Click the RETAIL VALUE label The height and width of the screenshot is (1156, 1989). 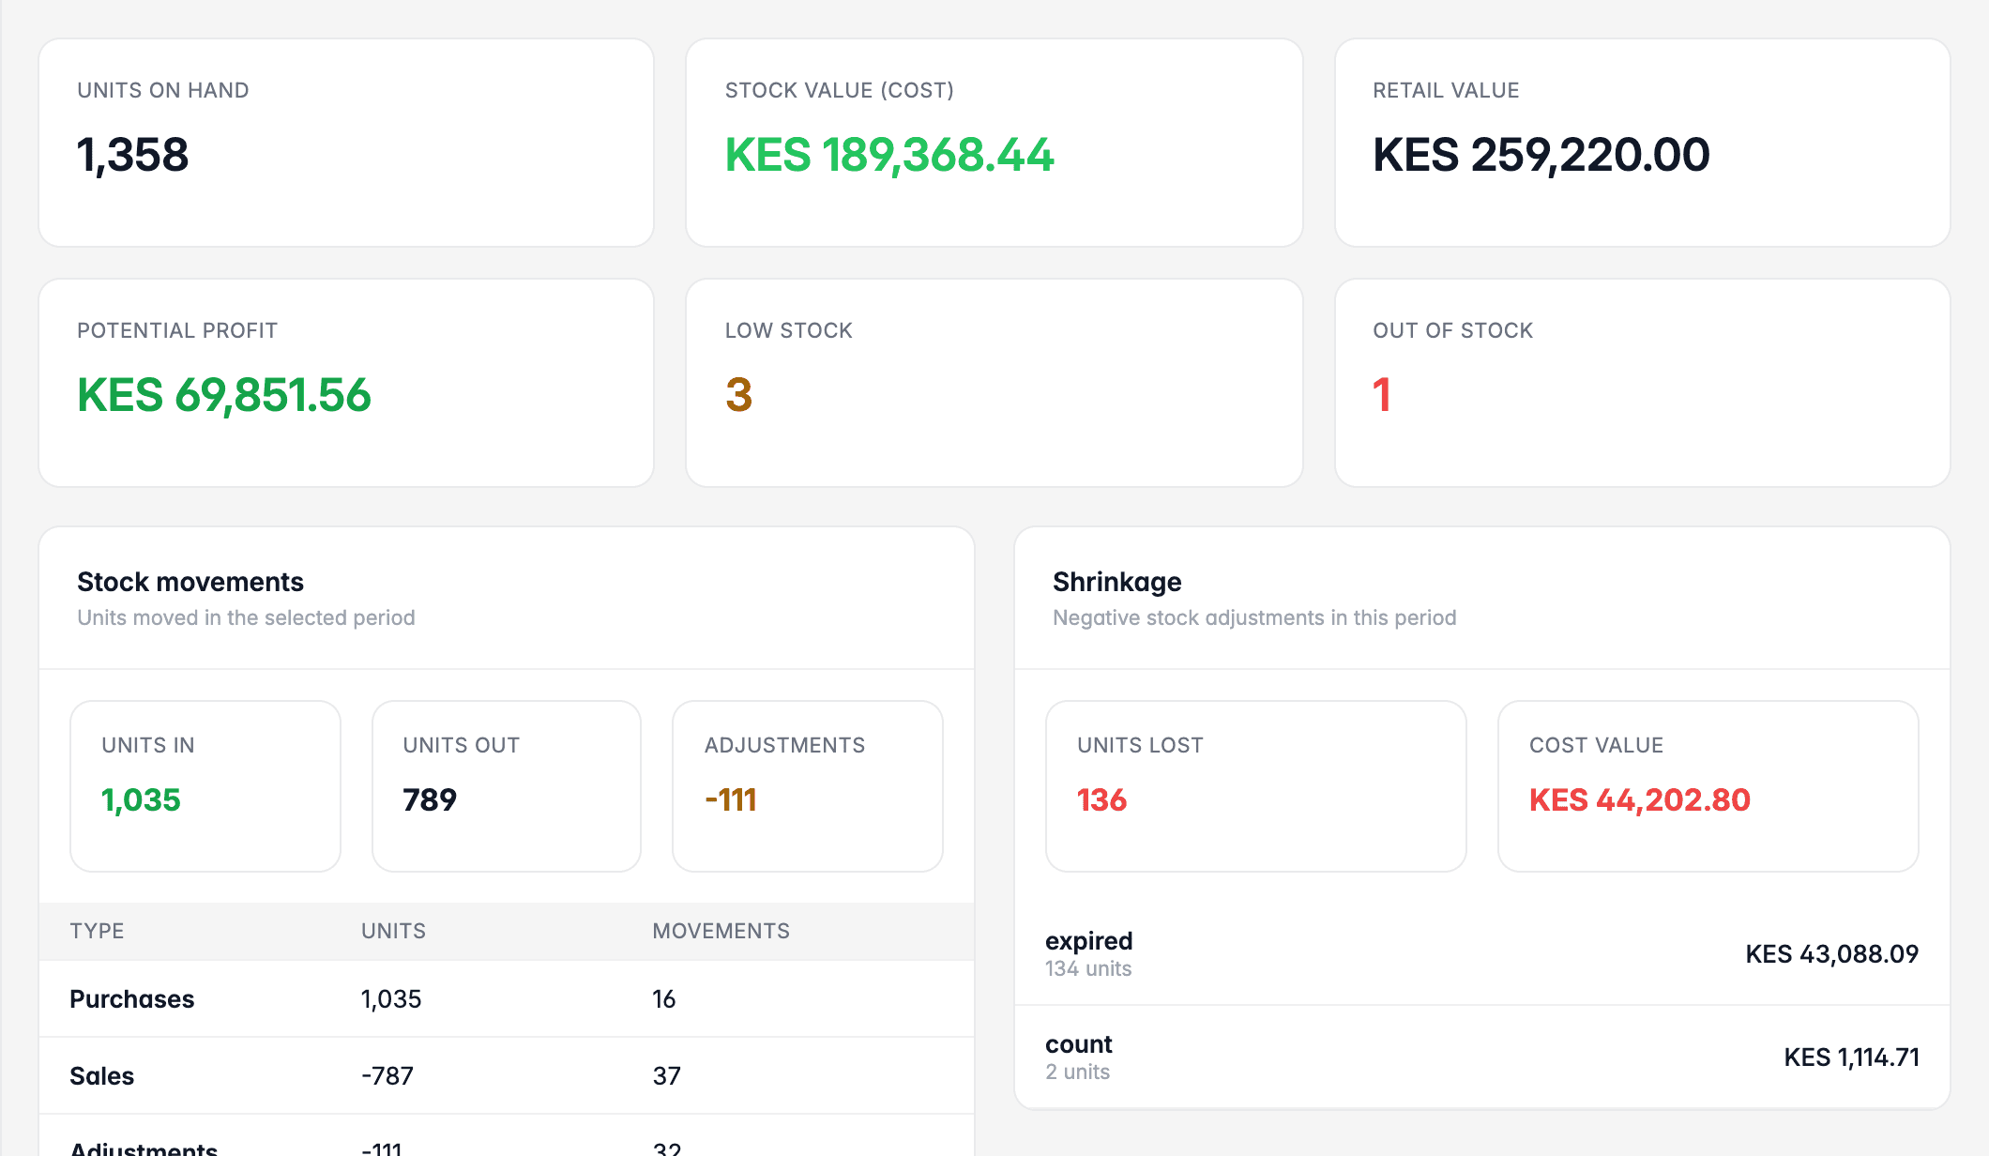[x=1446, y=90]
